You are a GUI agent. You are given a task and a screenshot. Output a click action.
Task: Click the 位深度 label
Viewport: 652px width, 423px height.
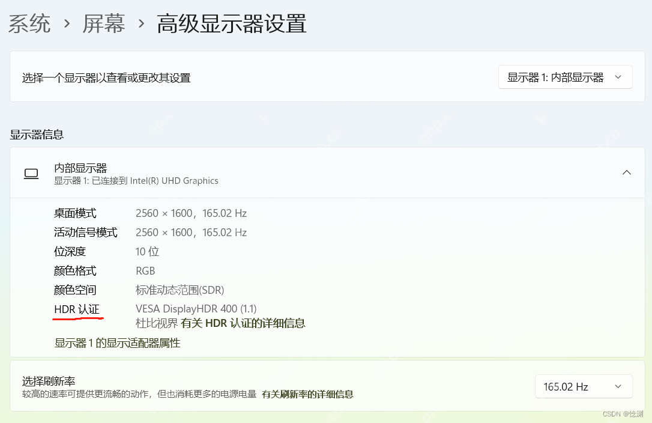(70, 252)
